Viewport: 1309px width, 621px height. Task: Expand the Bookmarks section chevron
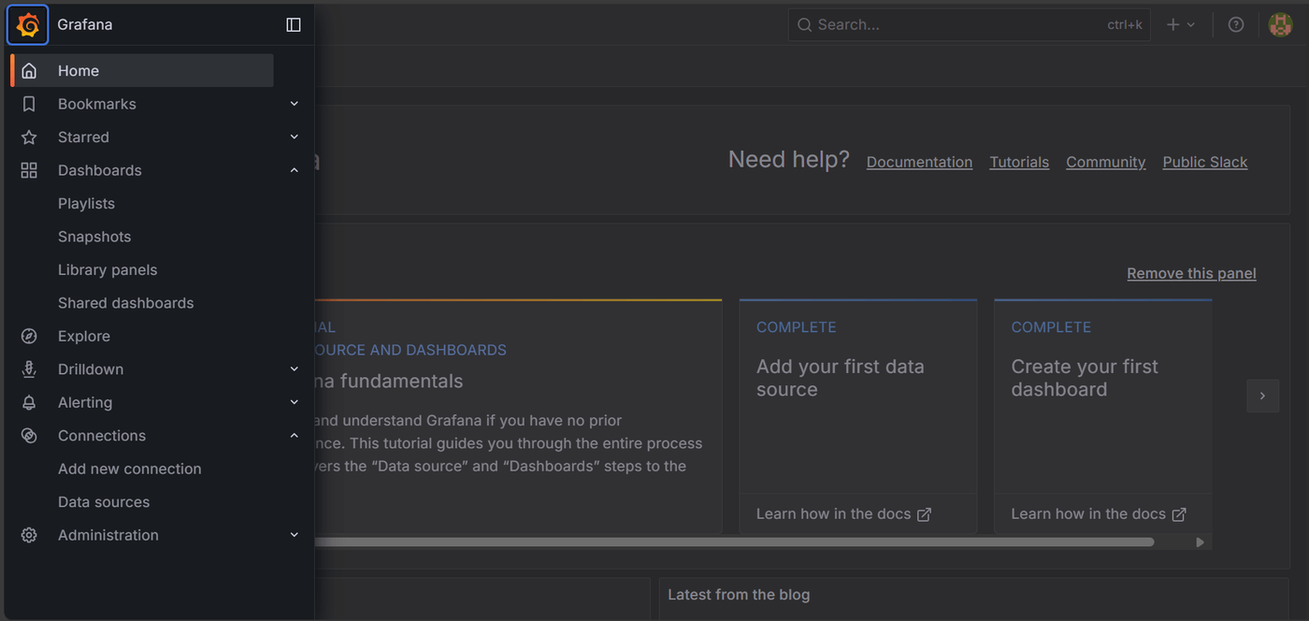294,104
